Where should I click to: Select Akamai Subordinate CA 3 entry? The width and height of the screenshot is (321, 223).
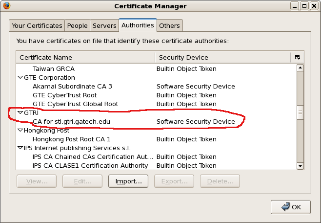click(72, 86)
